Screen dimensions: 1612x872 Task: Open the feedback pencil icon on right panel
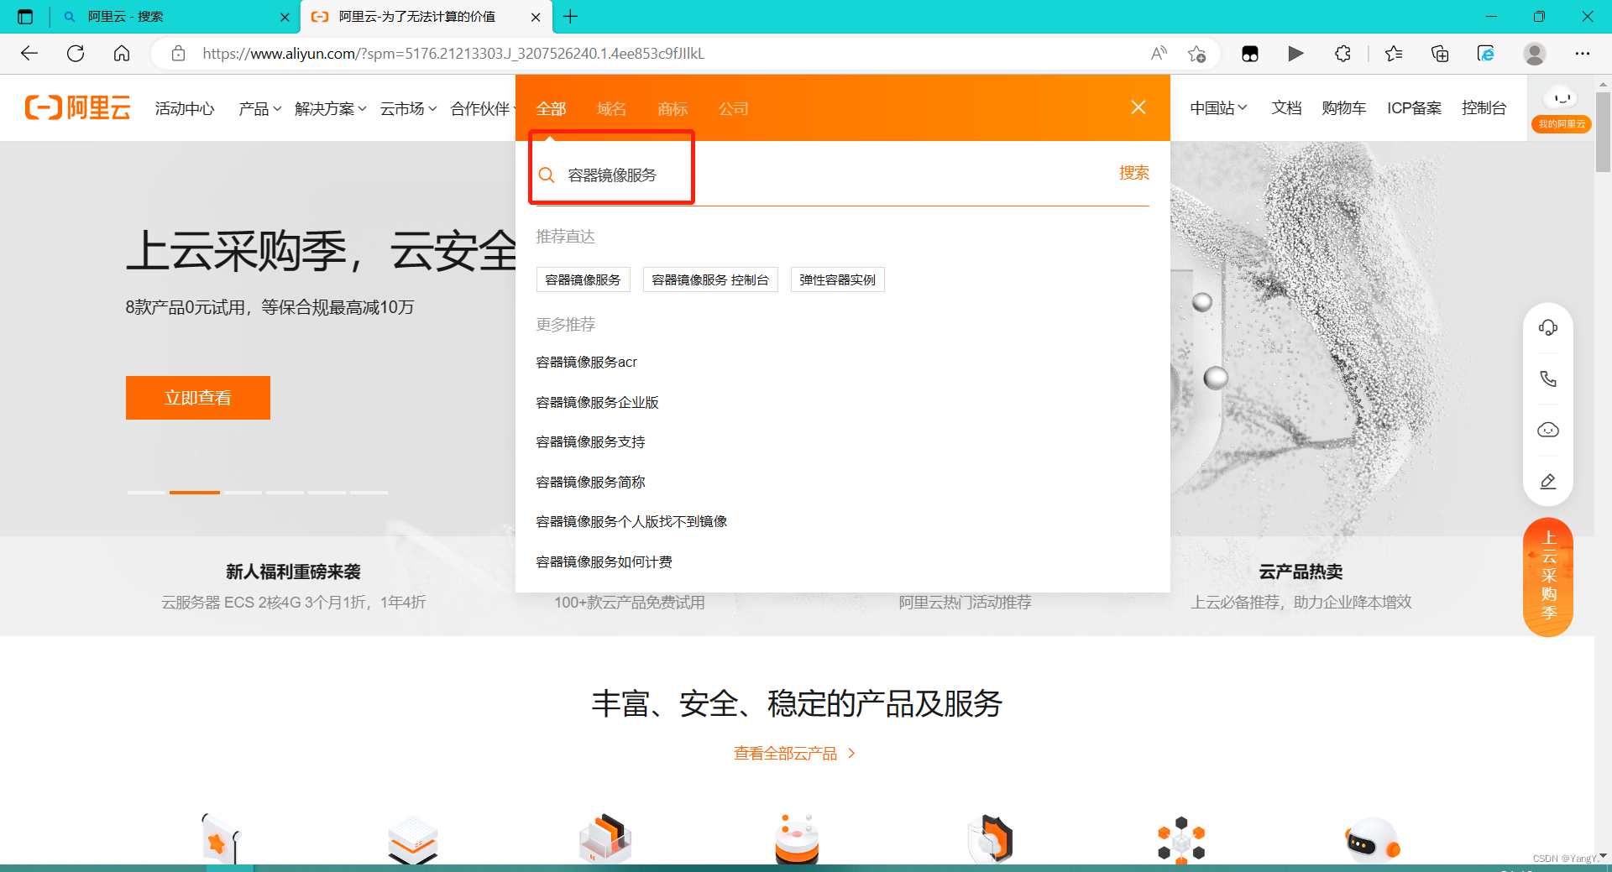coord(1548,481)
